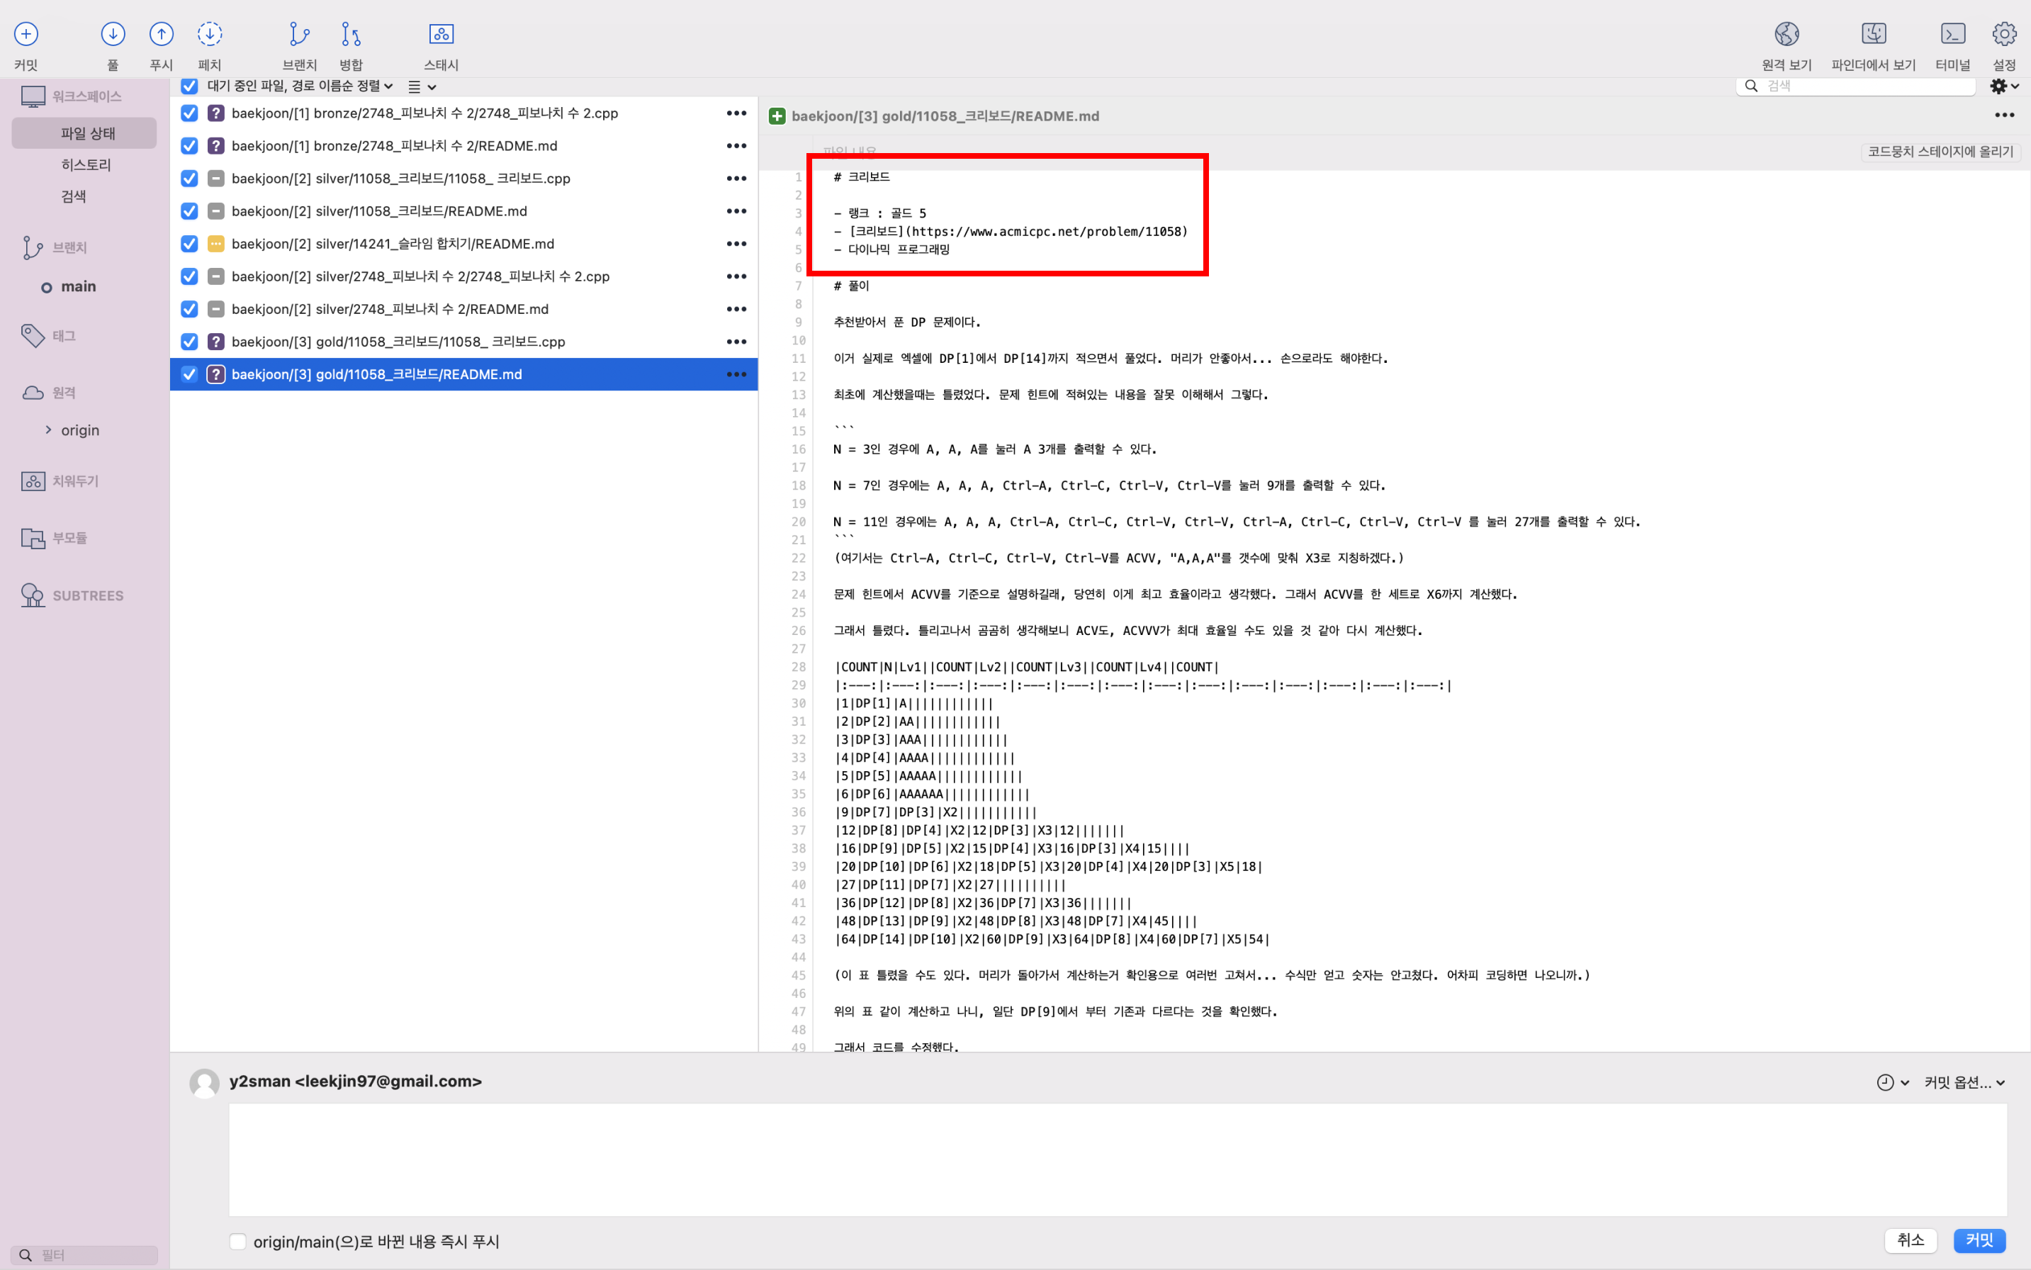This screenshot has width=2031, height=1270.
Task: Click the Fetch (페치) toolbar icon
Action: 209,35
